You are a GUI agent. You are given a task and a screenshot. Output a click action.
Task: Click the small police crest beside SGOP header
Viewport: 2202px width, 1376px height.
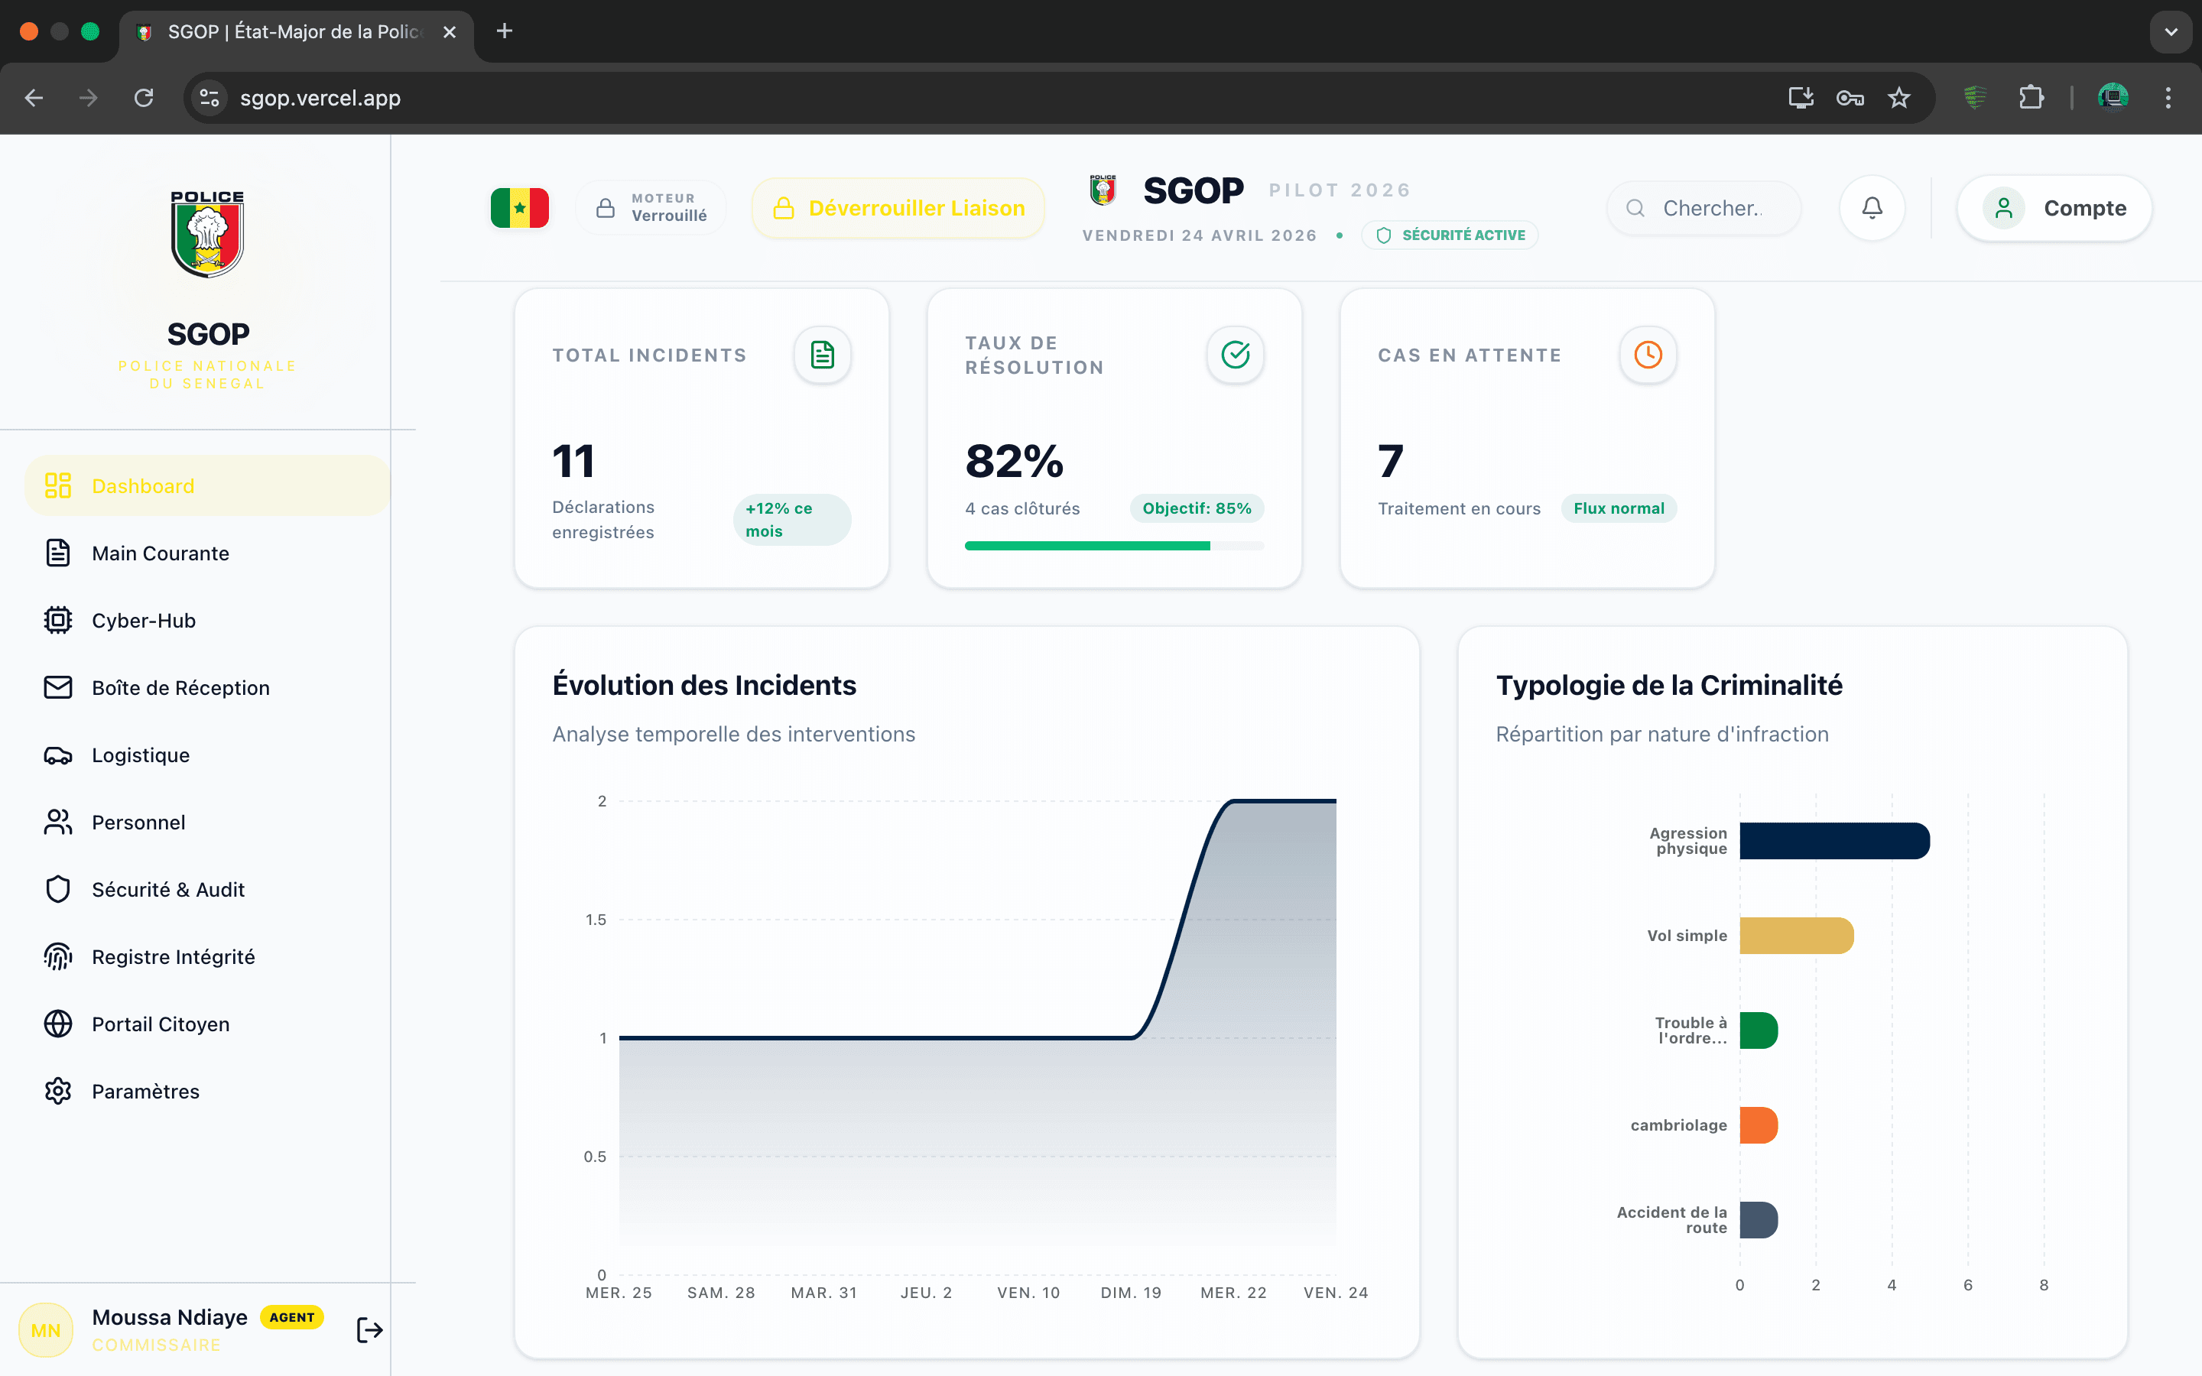tap(1103, 190)
